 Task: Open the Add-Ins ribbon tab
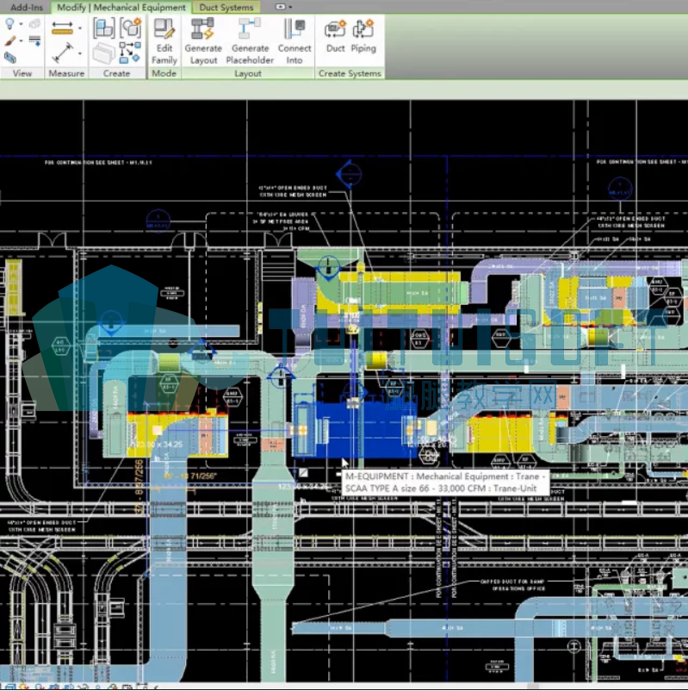tap(26, 7)
